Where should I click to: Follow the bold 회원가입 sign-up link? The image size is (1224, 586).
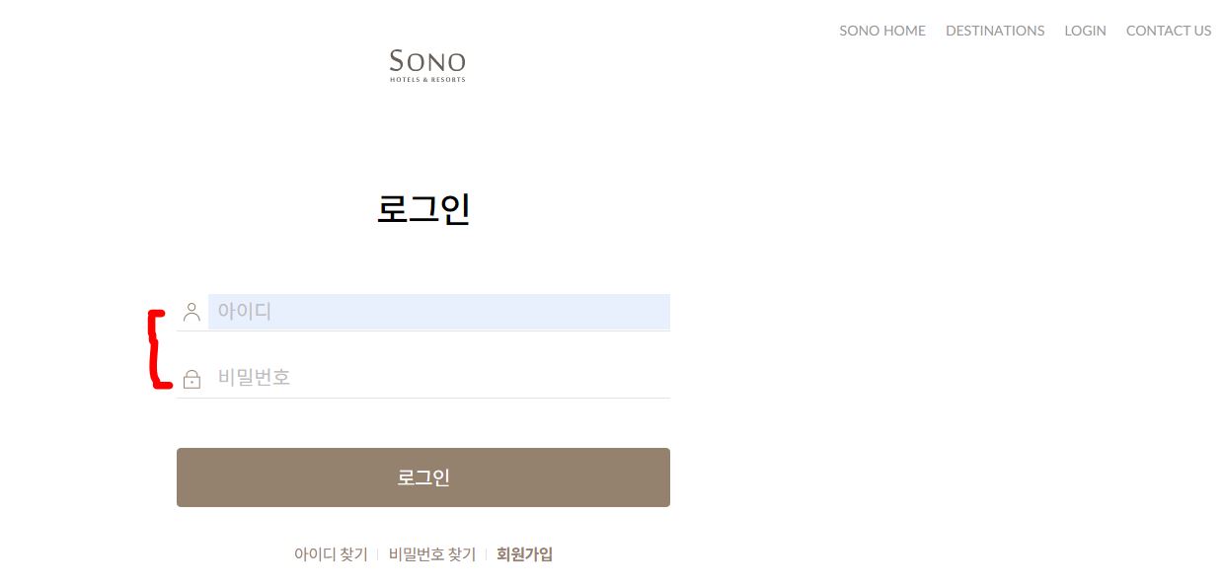pos(525,554)
